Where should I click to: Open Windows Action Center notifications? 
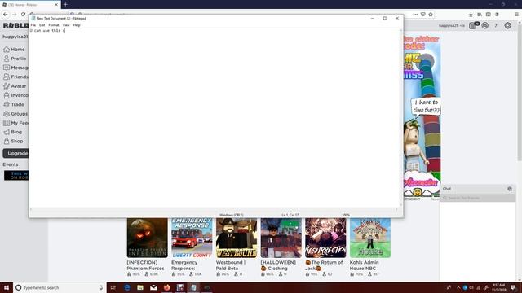(x=514, y=287)
